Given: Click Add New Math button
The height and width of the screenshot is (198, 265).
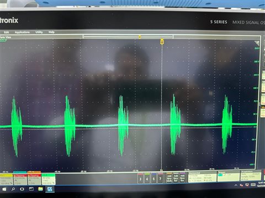Looking at the screenshot, I should pos(169,178).
